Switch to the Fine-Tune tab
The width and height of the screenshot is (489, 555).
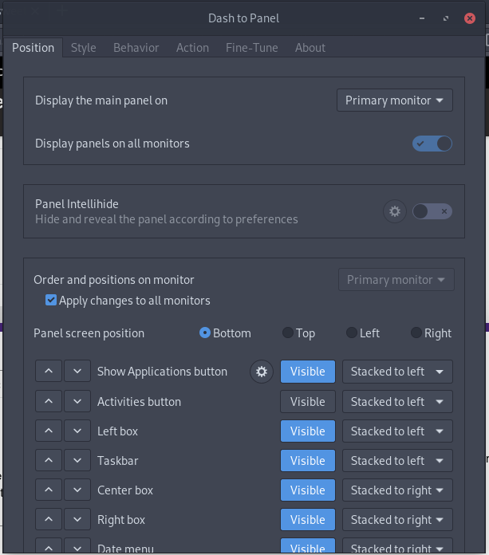point(252,47)
